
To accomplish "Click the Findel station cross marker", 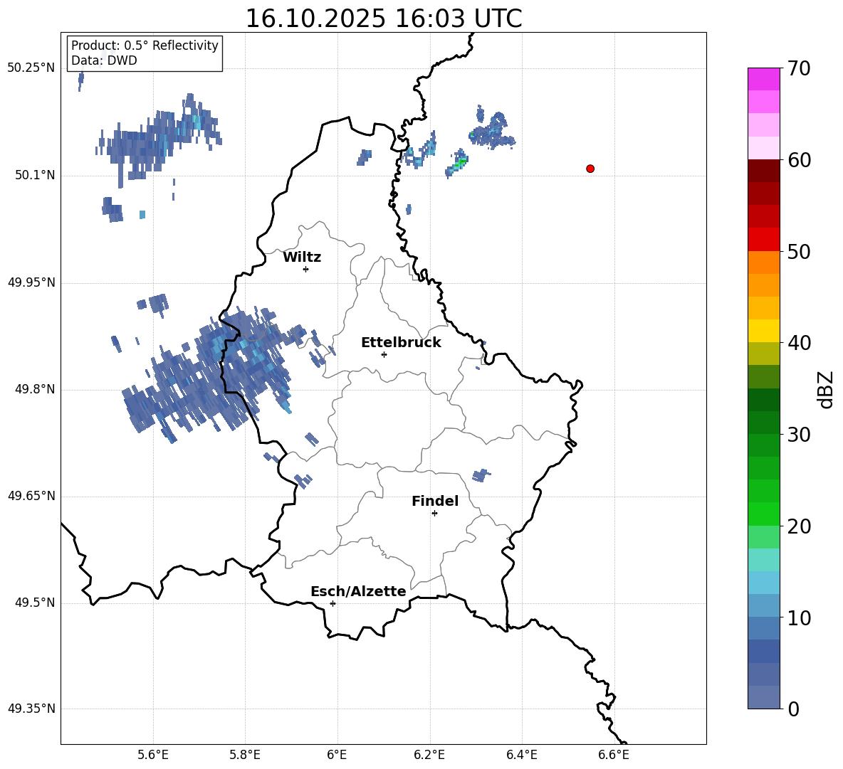I will coord(434,514).
